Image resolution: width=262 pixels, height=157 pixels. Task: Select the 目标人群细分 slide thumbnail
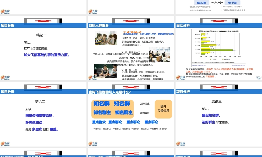[131, 48]
